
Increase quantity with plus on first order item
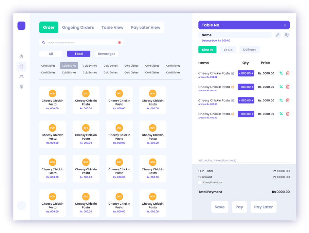point(252,73)
